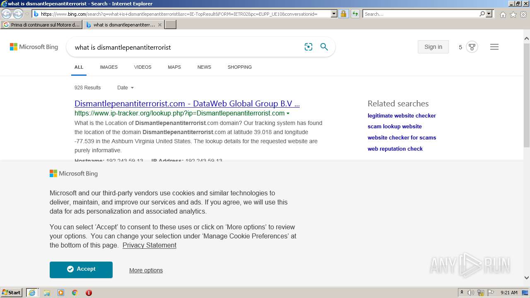
Task: Click the Internet Explorer taskbar icon
Action: [32, 293]
